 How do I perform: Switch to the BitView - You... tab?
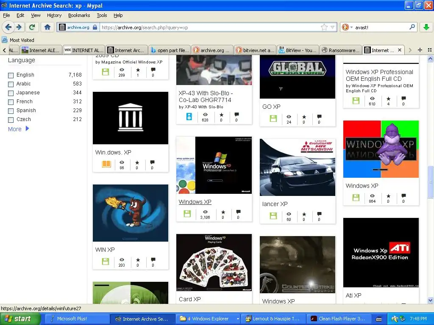click(x=298, y=50)
